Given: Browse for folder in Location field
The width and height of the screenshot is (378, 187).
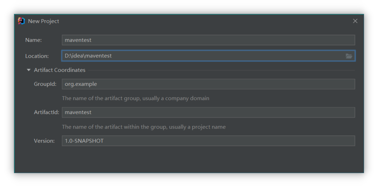Looking at the screenshot, I should [x=349, y=56].
